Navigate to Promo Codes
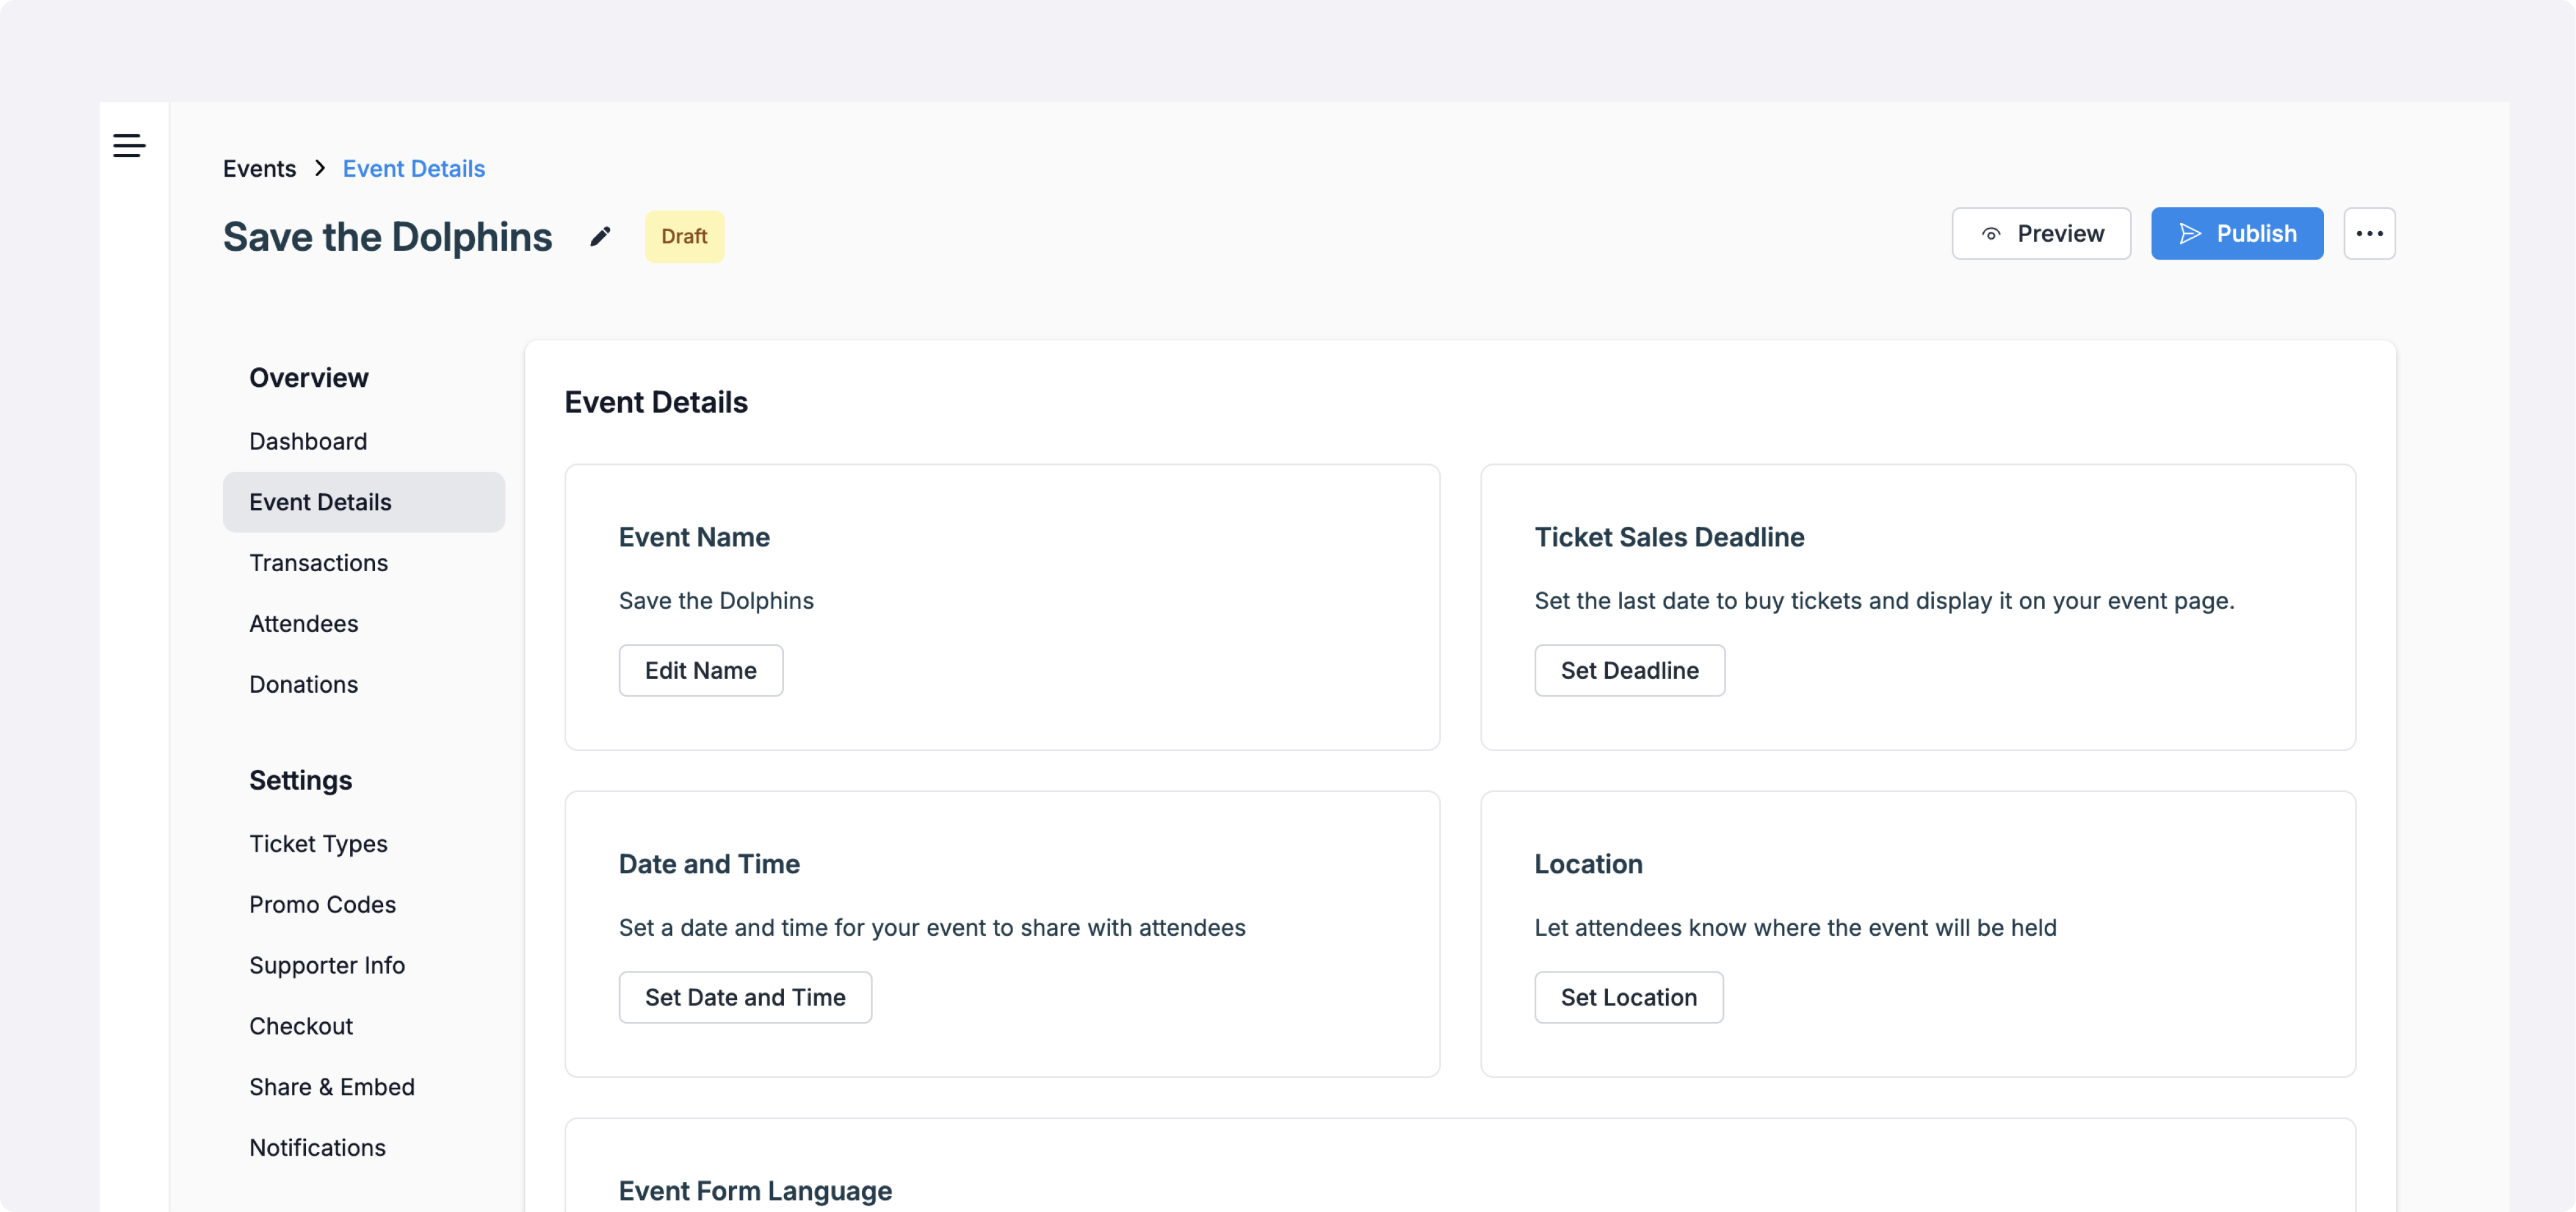The height and width of the screenshot is (1212, 2576). coord(322,905)
